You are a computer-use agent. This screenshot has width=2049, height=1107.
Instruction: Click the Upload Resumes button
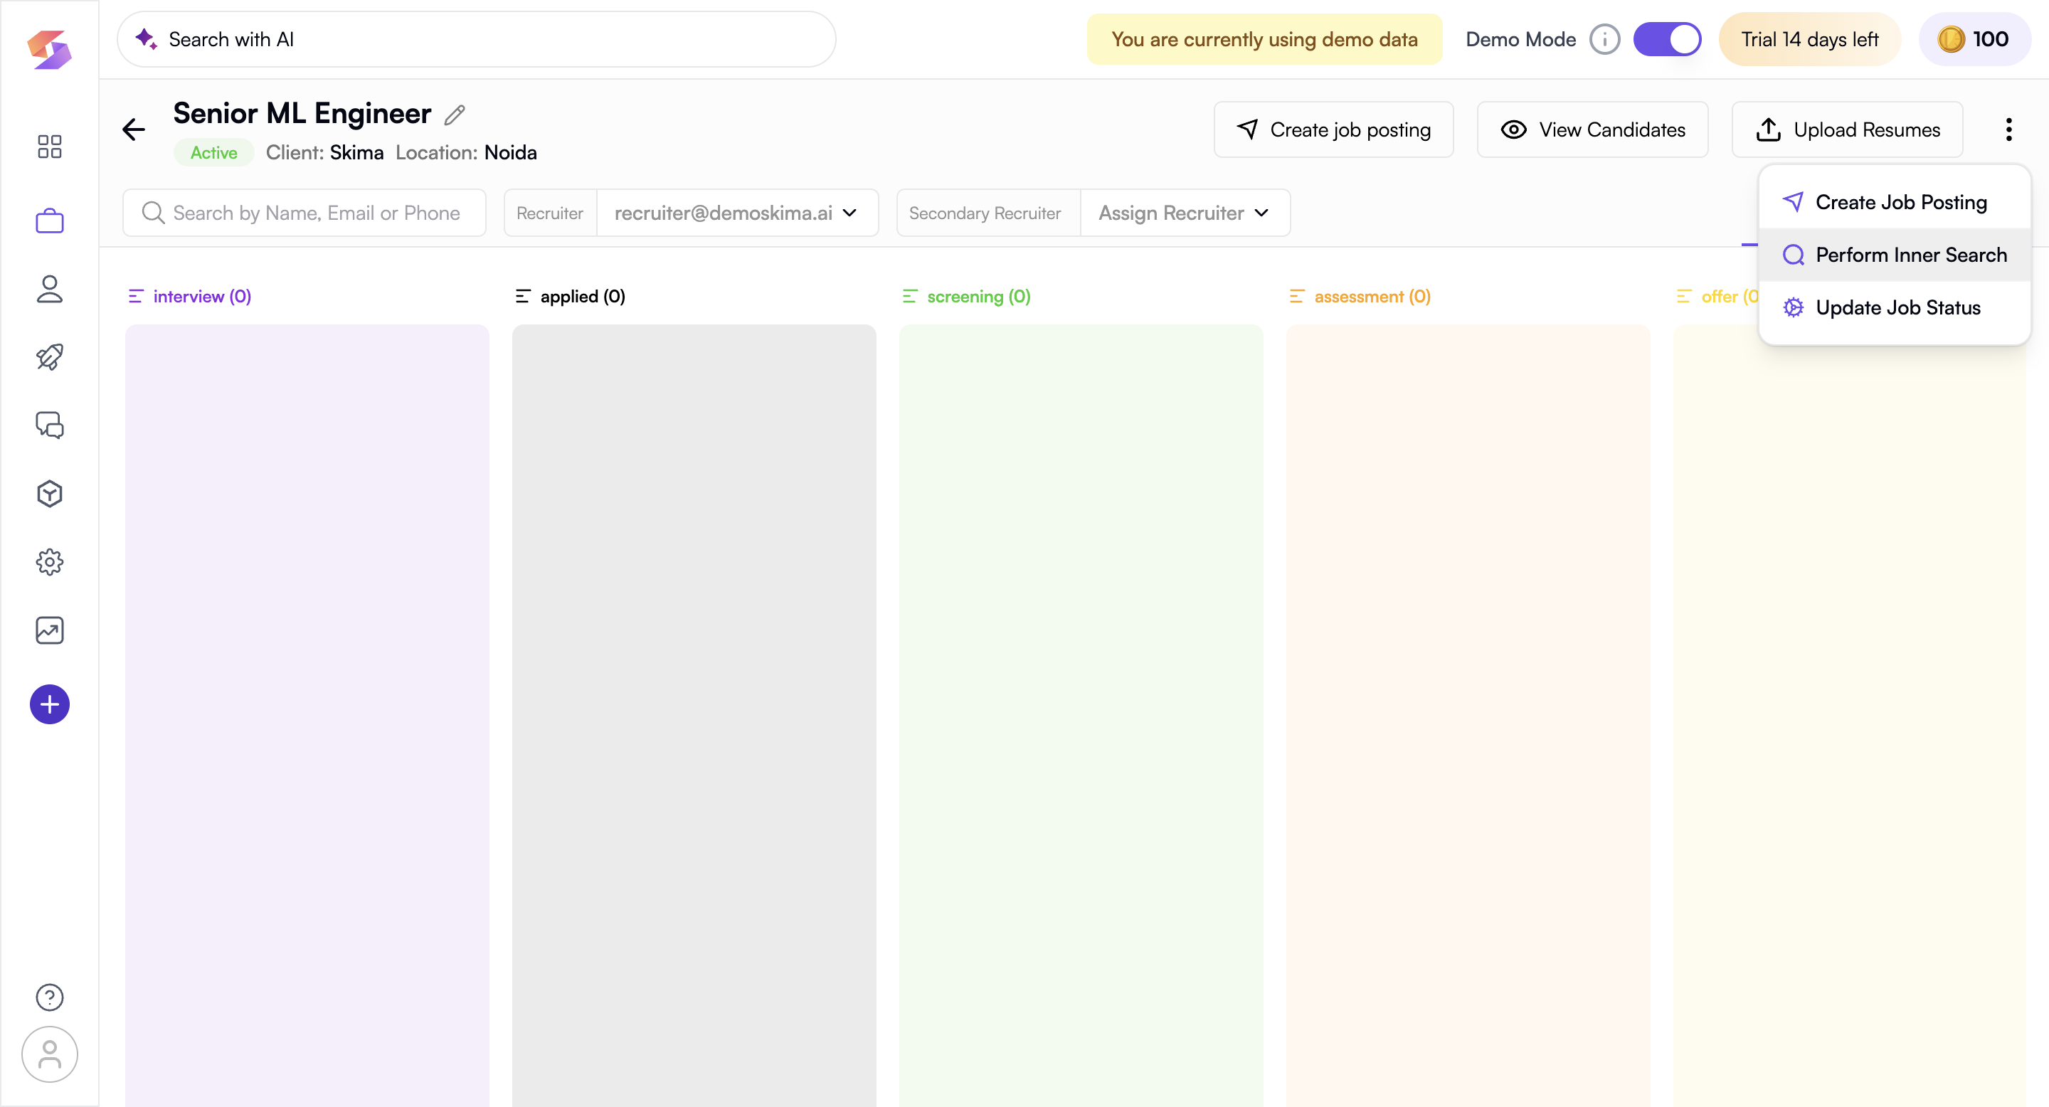(1847, 129)
